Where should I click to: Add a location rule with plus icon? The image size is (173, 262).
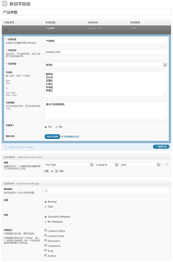(x=167, y=165)
